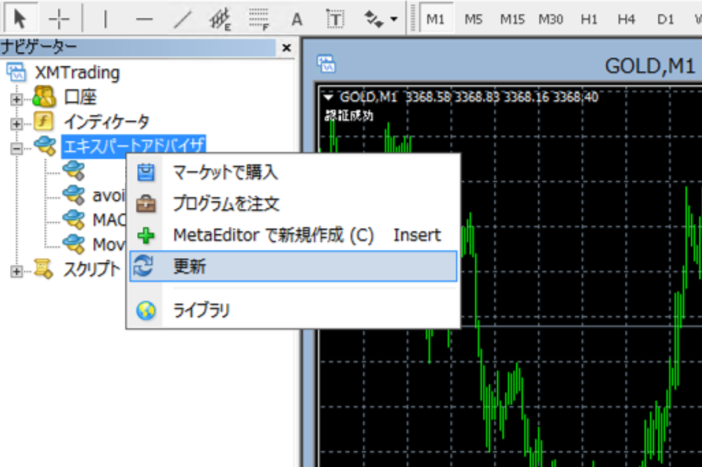The width and height of the screenshot is (702, 467).
Task: Select the equidistant channel tool
Action: coord(220,19)
